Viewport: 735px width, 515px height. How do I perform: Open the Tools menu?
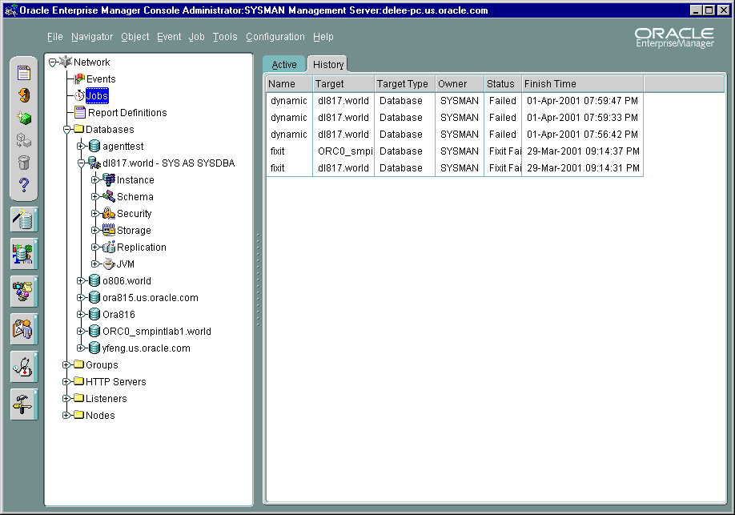[225, 37]
